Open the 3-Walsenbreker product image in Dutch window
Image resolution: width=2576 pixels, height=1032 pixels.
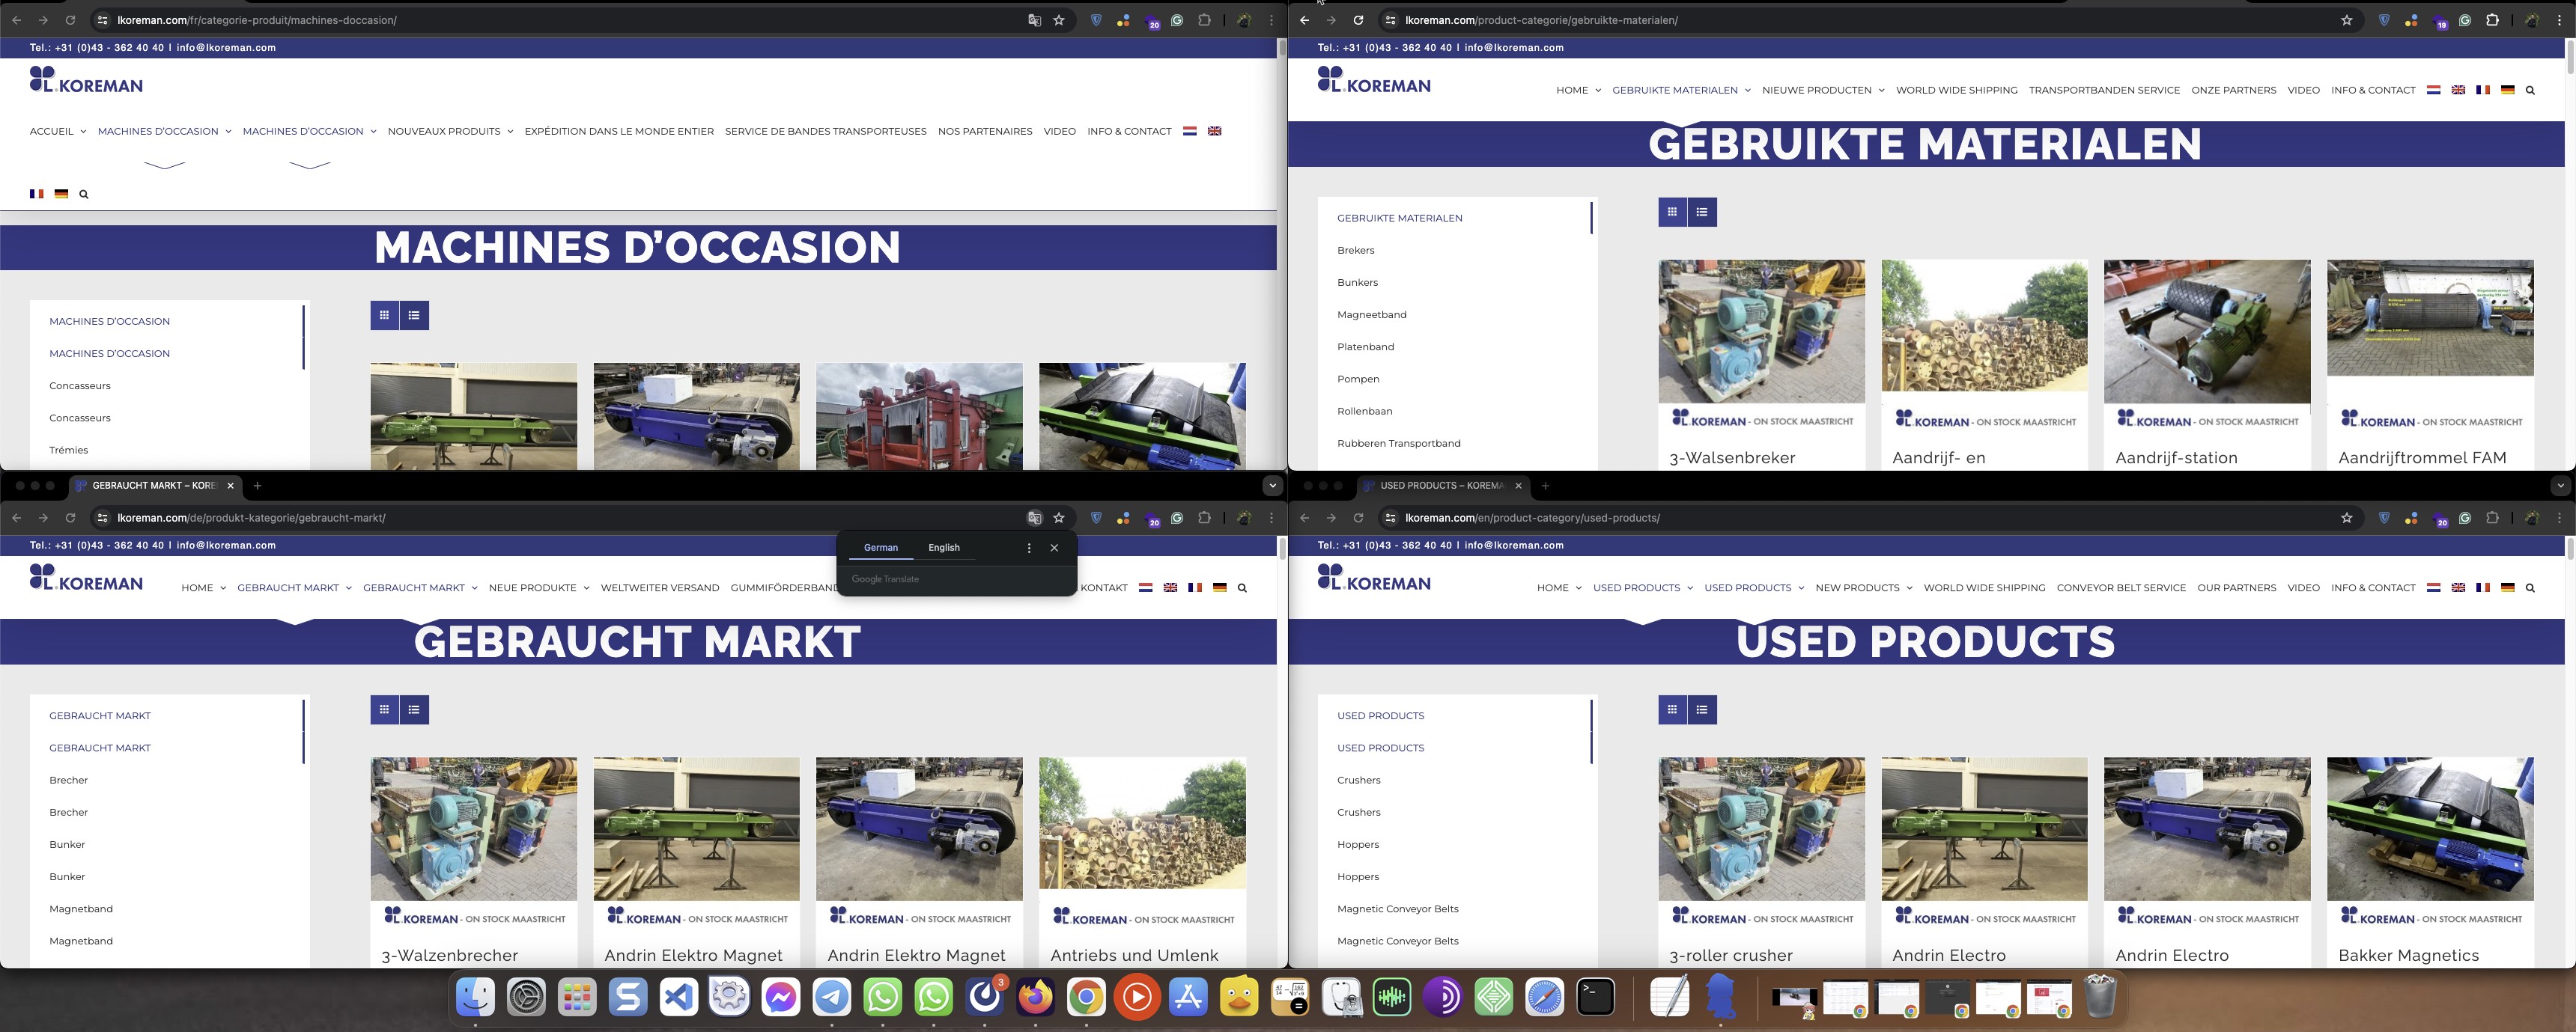click(x=1761, y=332)
